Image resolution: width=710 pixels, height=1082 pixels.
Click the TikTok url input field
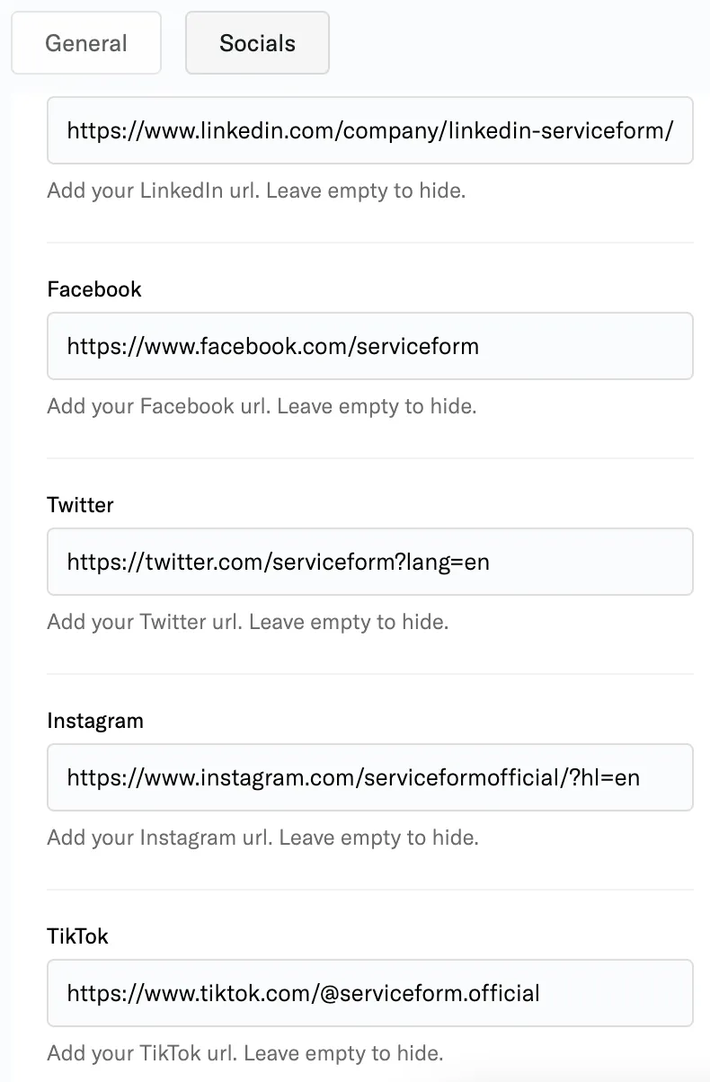(370, 993)
